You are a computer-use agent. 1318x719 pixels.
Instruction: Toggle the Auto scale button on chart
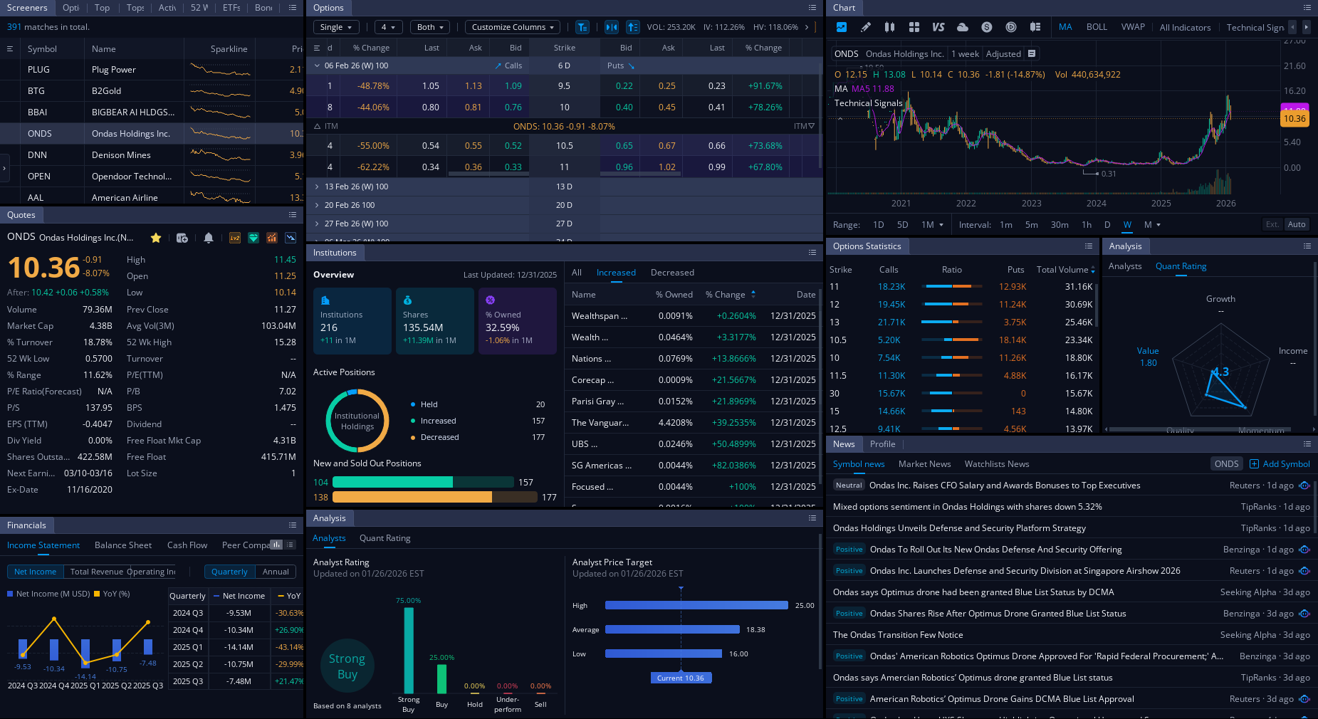(x=1296, y=224)
